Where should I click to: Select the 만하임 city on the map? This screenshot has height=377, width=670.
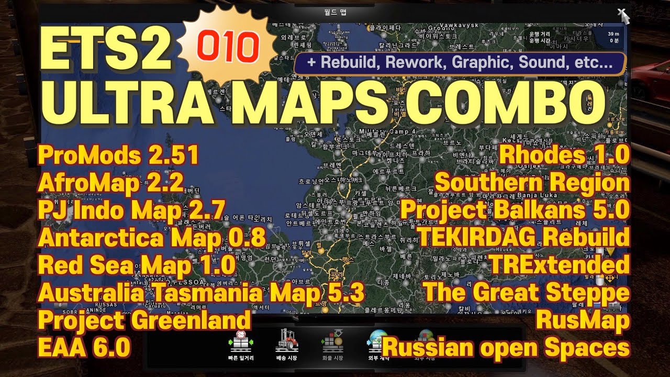click(372, 214)
